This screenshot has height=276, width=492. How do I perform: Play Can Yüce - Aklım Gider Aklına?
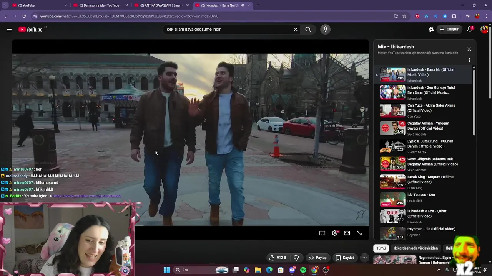click(423, 110)
